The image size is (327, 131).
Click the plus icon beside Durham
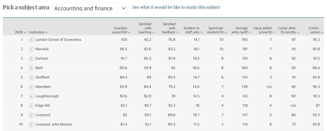[31, 59]
